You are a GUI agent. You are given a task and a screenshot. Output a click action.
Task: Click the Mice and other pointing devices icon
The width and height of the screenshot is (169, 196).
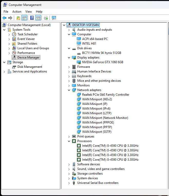tap(74, 81)
